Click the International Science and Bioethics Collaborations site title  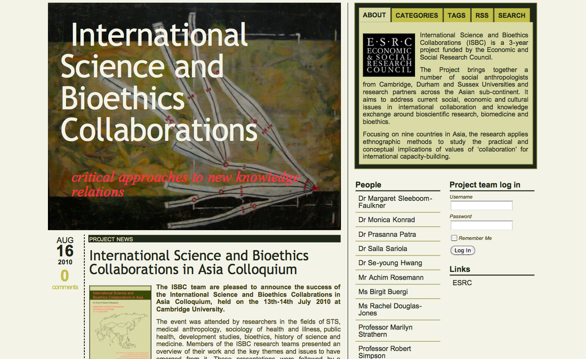coord(159,82)
